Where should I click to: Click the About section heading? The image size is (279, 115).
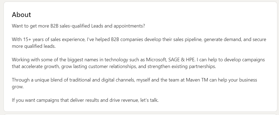[x=21, y=15]
